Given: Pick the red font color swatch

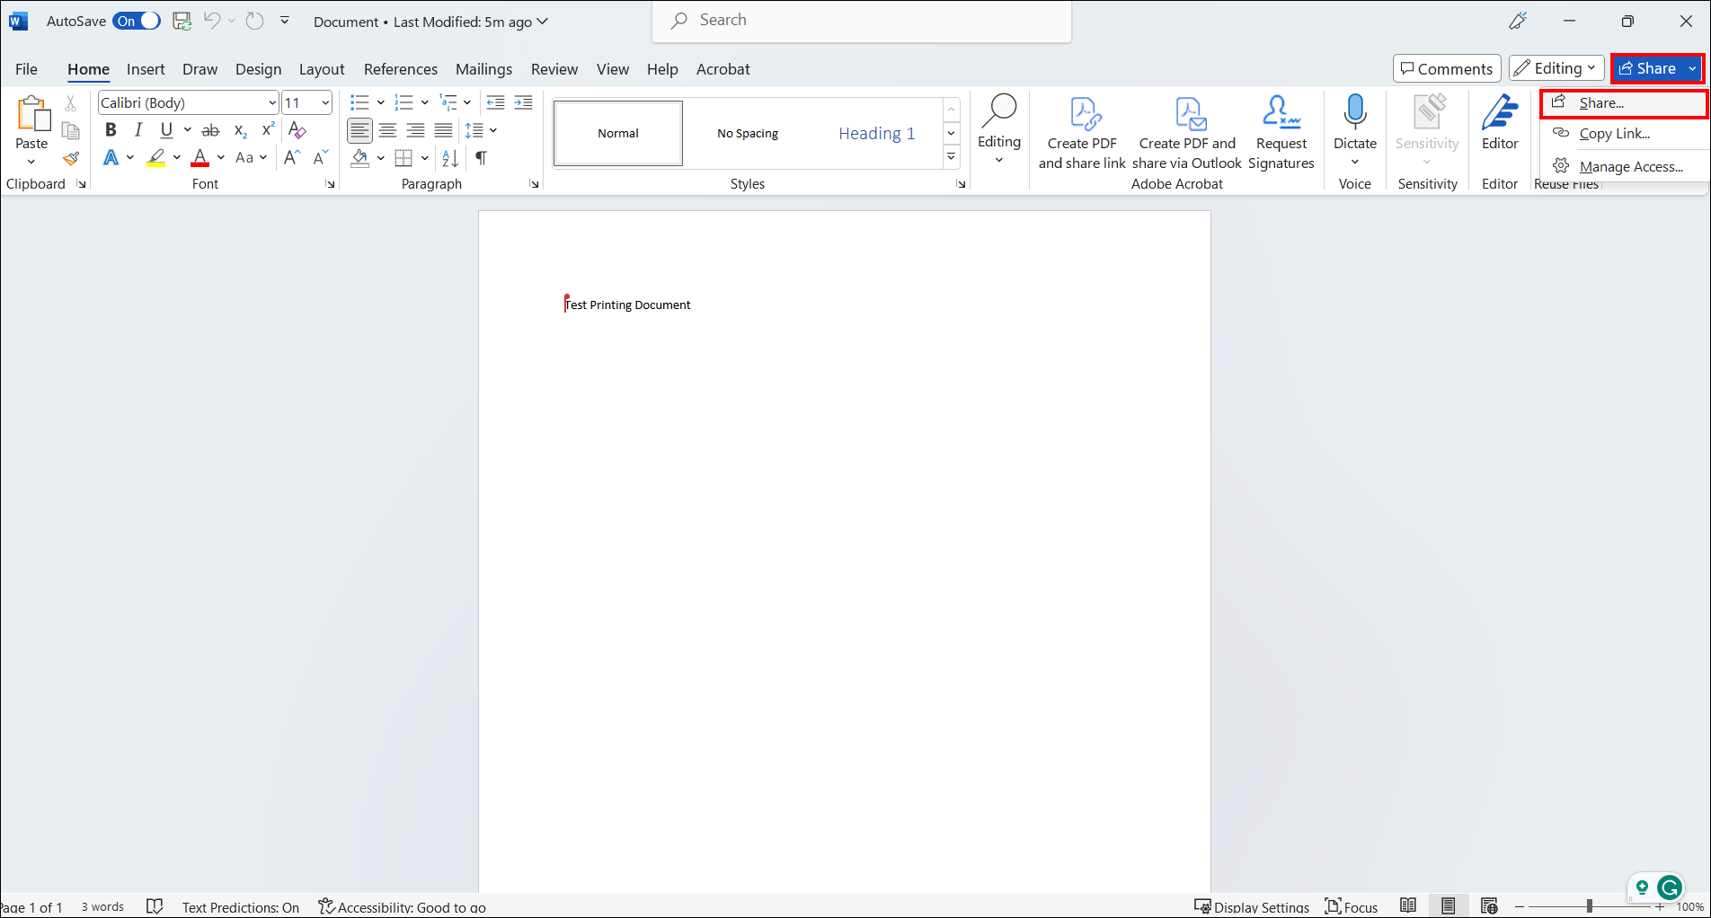Looking at the screenshot, I should (x=199, y=158).
